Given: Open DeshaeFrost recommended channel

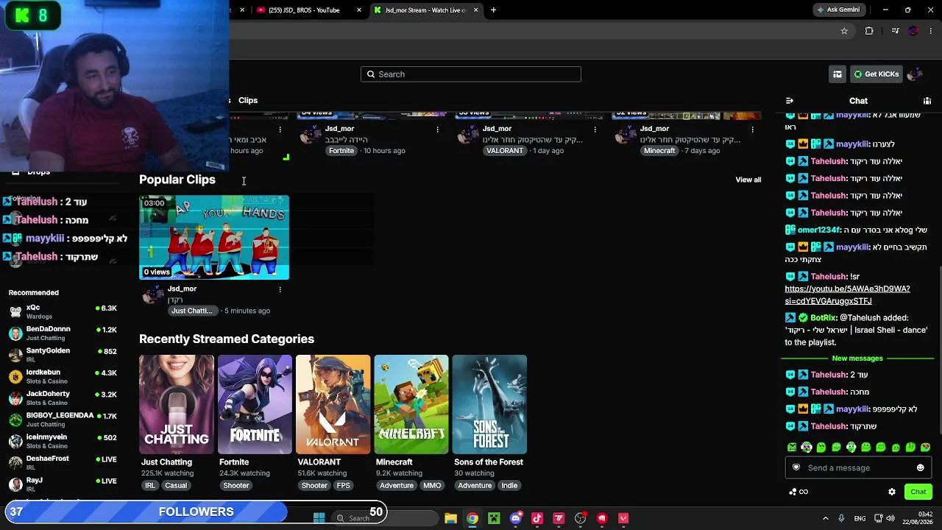Looking at the screenshot, I should (63, 462).
